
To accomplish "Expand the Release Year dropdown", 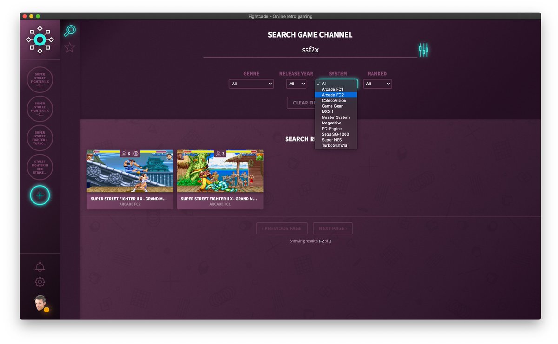I will click(296, 84).
